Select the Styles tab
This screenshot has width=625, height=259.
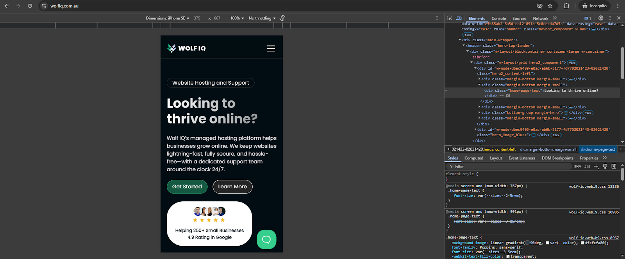pos(453,158)
